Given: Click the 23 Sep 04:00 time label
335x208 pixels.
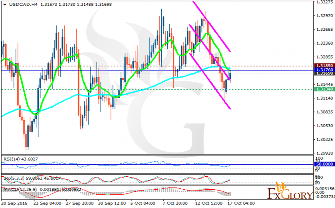Looking at the screenshot, I should coord(47,203).
